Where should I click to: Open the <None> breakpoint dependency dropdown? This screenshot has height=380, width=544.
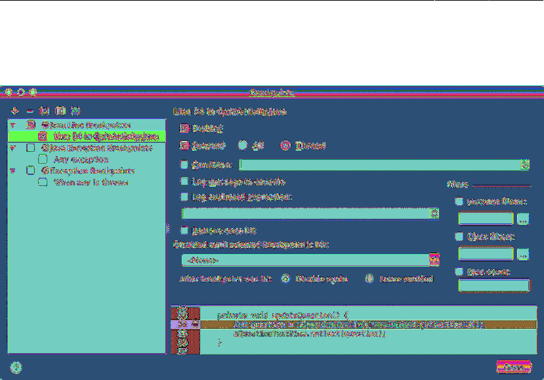click(x=310, y=260)
